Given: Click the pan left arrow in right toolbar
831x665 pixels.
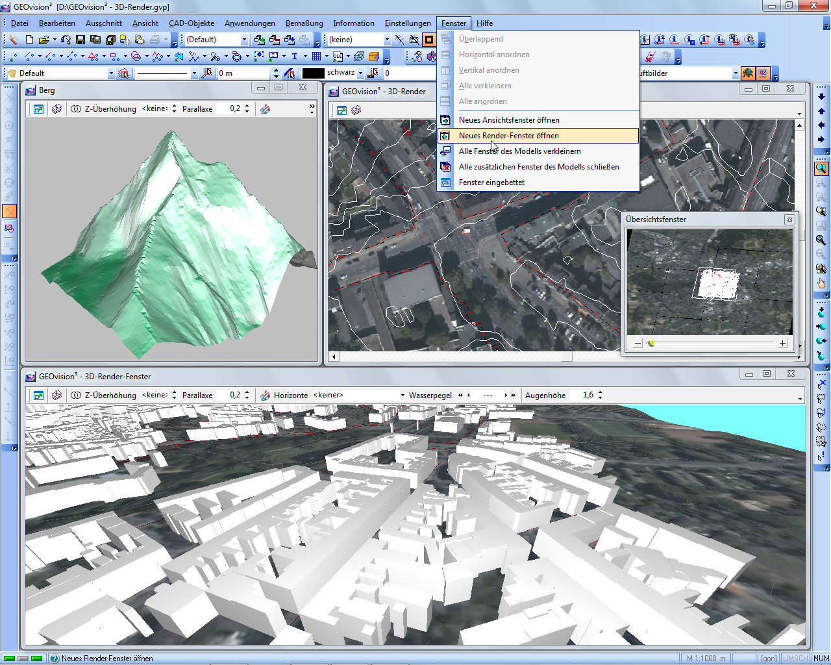Looking at the screenshot, I should point(821,125).
